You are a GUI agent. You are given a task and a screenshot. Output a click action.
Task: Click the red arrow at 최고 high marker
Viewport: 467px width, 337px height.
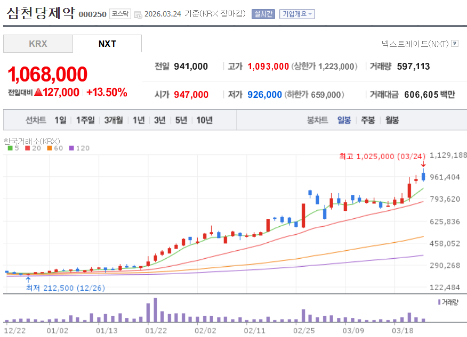(423, 165)
